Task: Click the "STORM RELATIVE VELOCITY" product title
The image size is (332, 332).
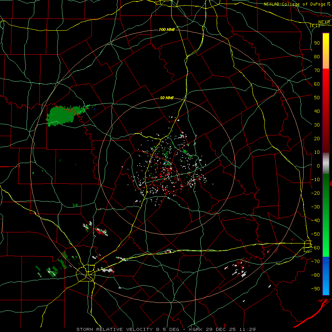Action: click(x=114, y=329)
